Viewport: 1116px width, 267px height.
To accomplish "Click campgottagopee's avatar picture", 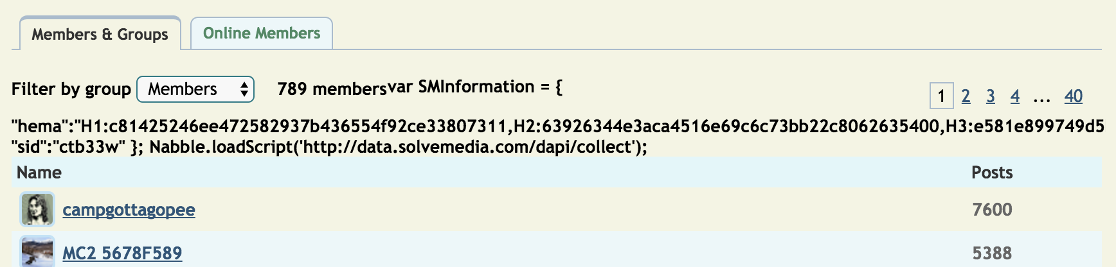I will (37, 209).
